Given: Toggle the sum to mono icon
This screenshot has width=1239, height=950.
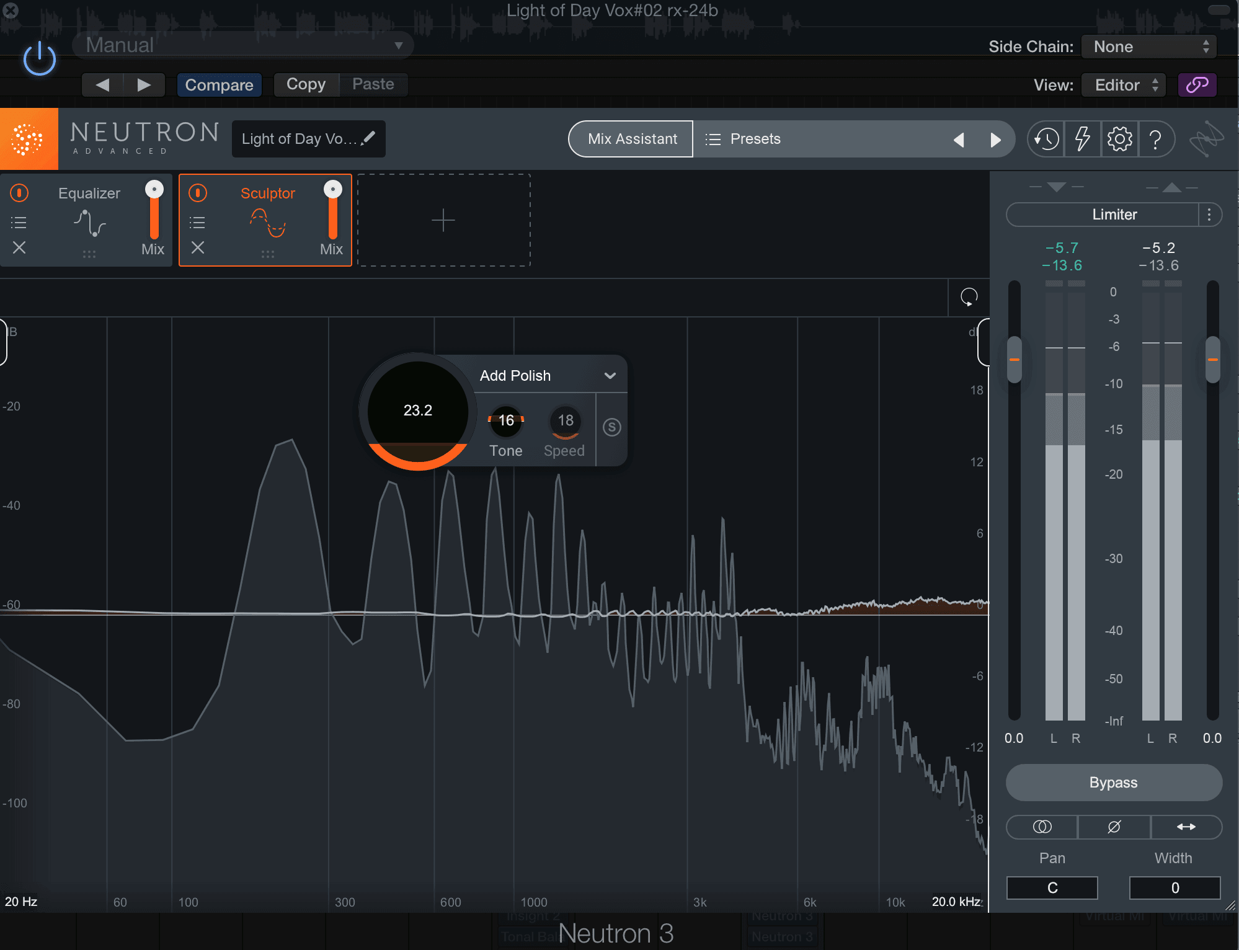Looking at the screenshot, I should 1042,827.
